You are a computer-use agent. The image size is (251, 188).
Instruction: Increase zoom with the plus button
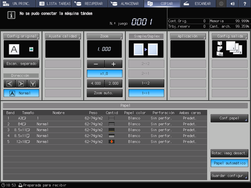114,64
